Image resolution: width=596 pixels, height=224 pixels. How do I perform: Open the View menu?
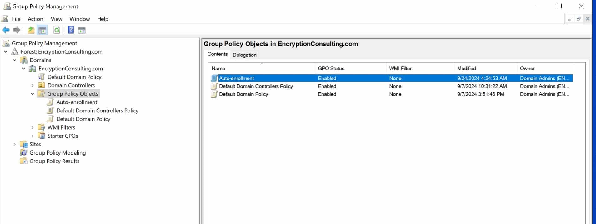click(56, 19)
